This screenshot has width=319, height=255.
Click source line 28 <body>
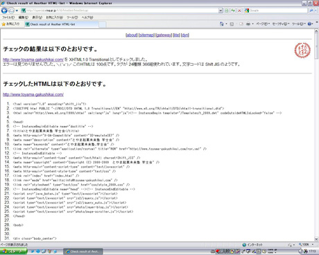point(18,225)
